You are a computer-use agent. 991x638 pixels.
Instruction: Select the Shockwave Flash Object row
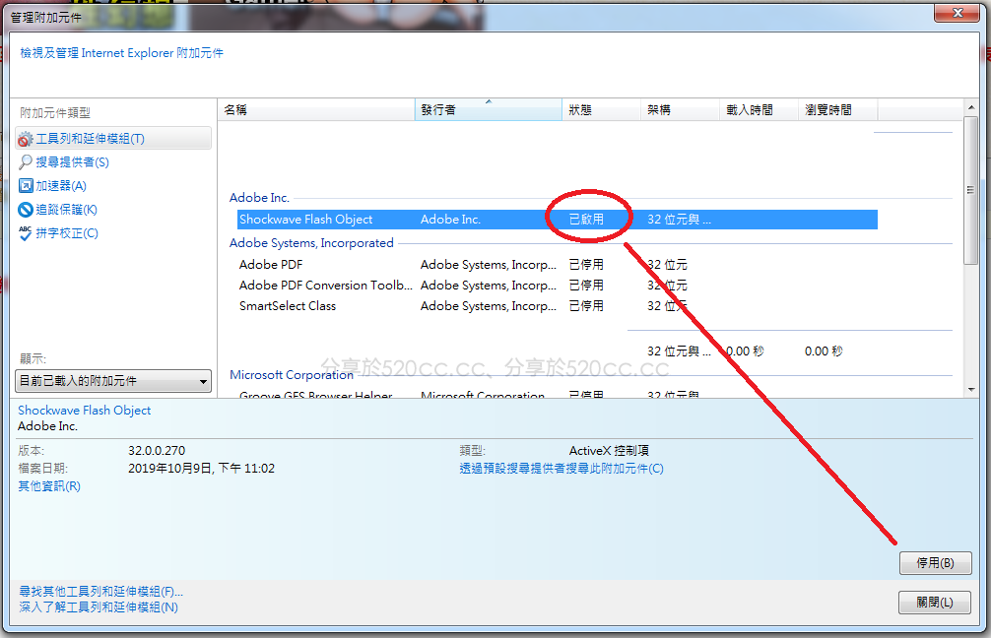[x=558, y=220]
